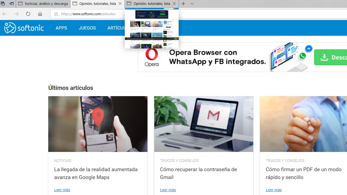
Task: Click Leer más under Google Maps article
Action: coord(62,190)
